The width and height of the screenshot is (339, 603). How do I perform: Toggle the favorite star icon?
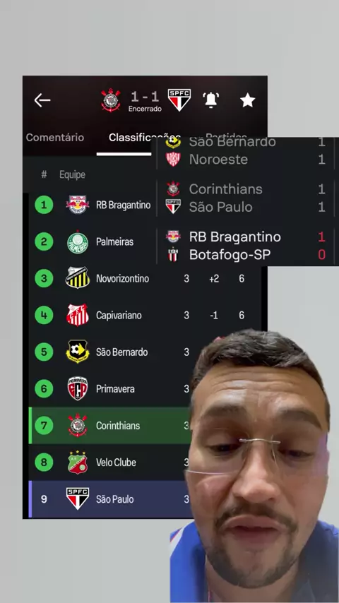247,100
